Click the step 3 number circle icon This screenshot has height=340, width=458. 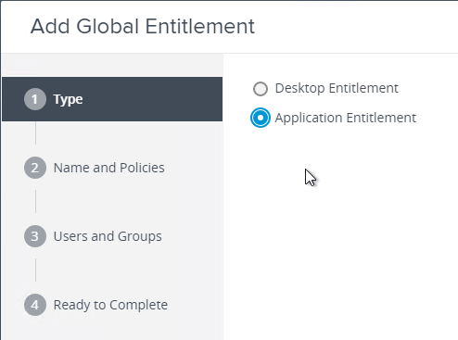click(35, 236)
